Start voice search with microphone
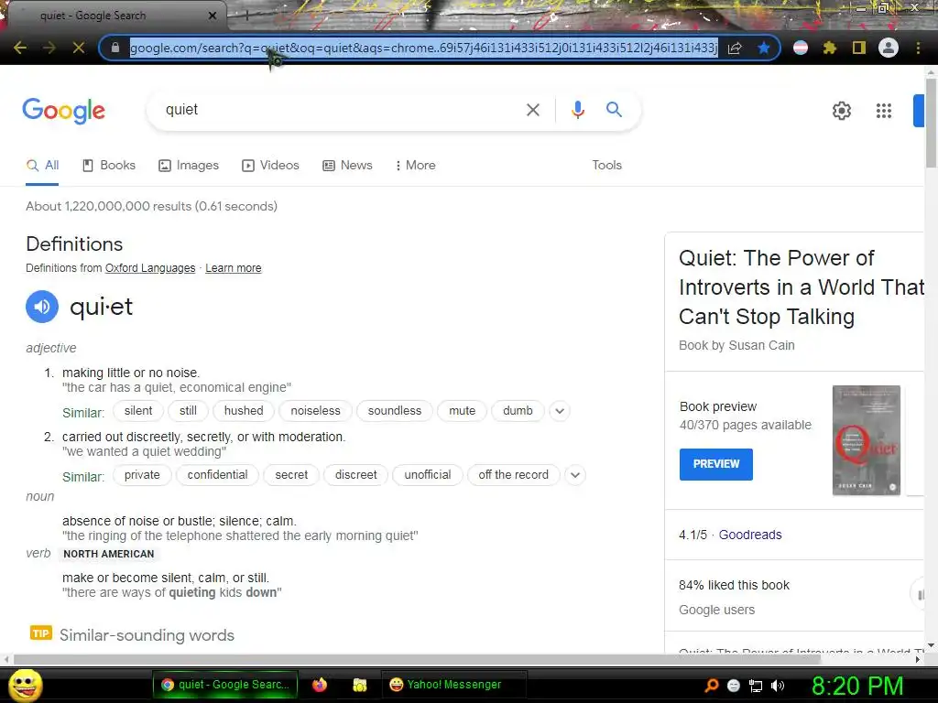Screen dimensions: 938x703 577,110
